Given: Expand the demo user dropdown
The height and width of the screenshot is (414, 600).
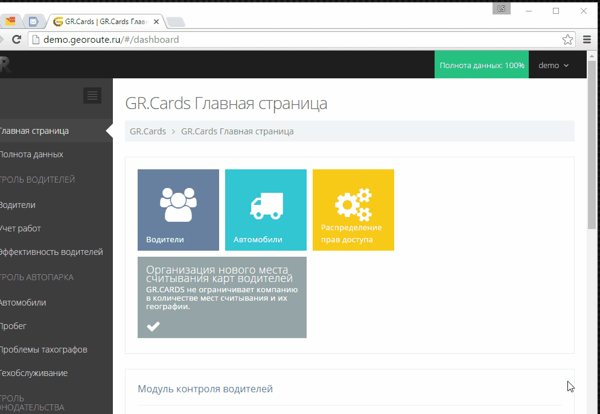Looking at the screenshot, I should [x=554, y=65].
